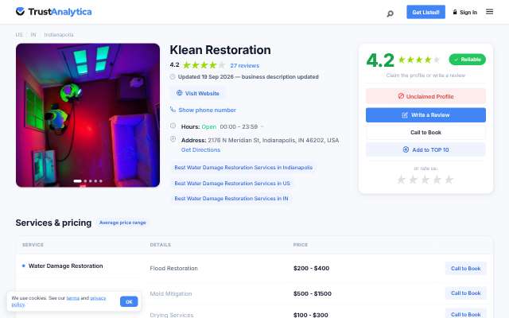Open the 27 reviews link

click(x=244, y=65)
